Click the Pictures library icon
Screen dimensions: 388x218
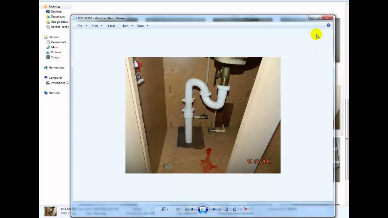[48, 52]
